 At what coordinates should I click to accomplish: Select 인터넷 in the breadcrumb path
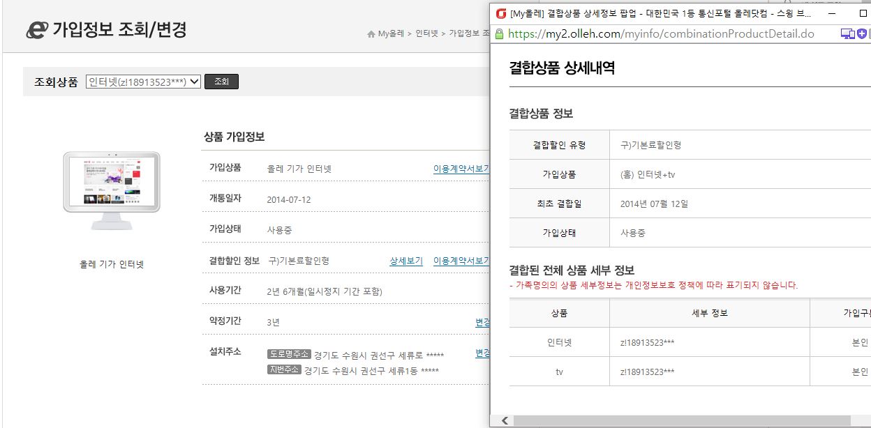(x=427, y=33)
